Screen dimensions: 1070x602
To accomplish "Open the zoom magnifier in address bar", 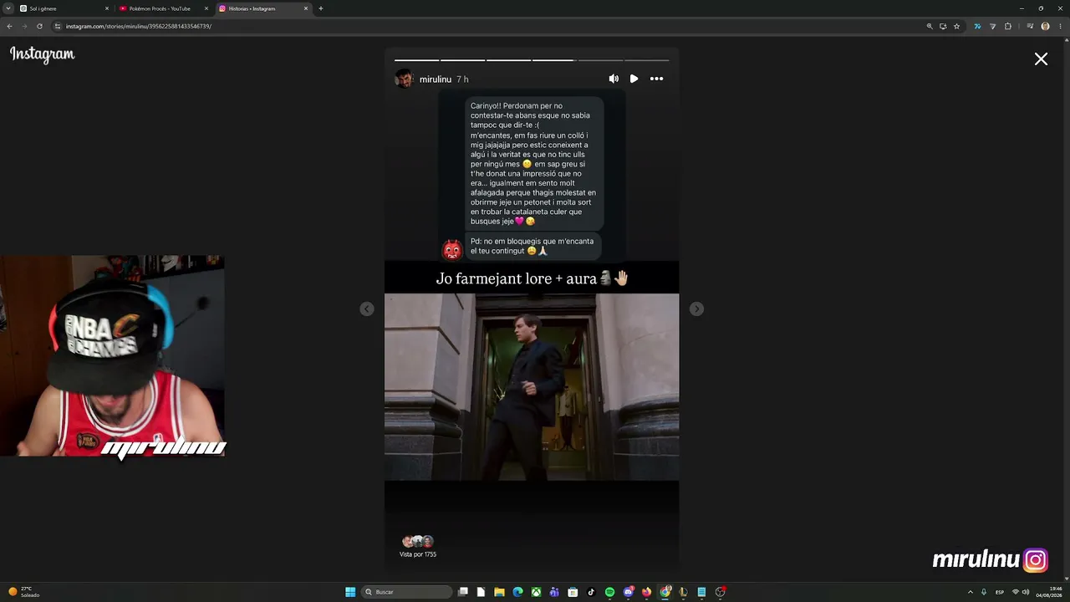I will [x=930, y=26].
